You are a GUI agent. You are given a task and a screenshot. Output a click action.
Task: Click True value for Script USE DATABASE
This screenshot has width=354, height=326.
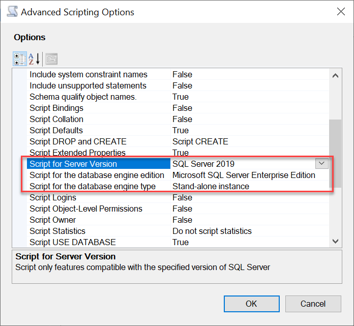[181, 242]
